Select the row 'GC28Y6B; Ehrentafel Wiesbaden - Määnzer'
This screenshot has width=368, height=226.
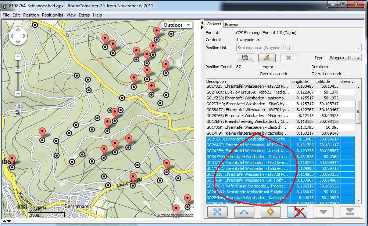tap(281, 116)
